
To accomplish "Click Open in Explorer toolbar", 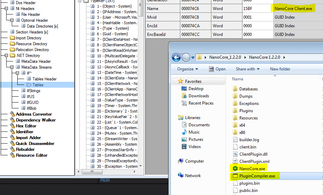I will pos(217,69).
